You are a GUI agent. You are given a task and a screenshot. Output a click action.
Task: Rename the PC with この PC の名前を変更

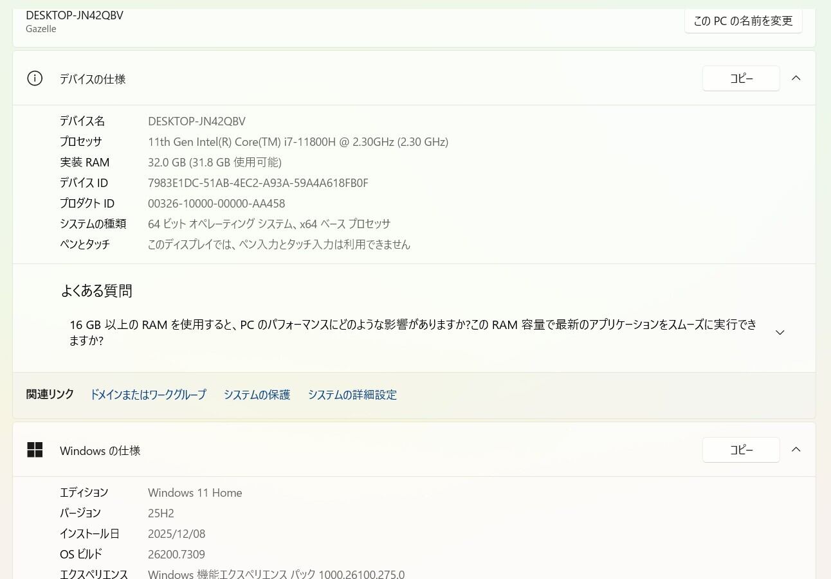[743, 21]
